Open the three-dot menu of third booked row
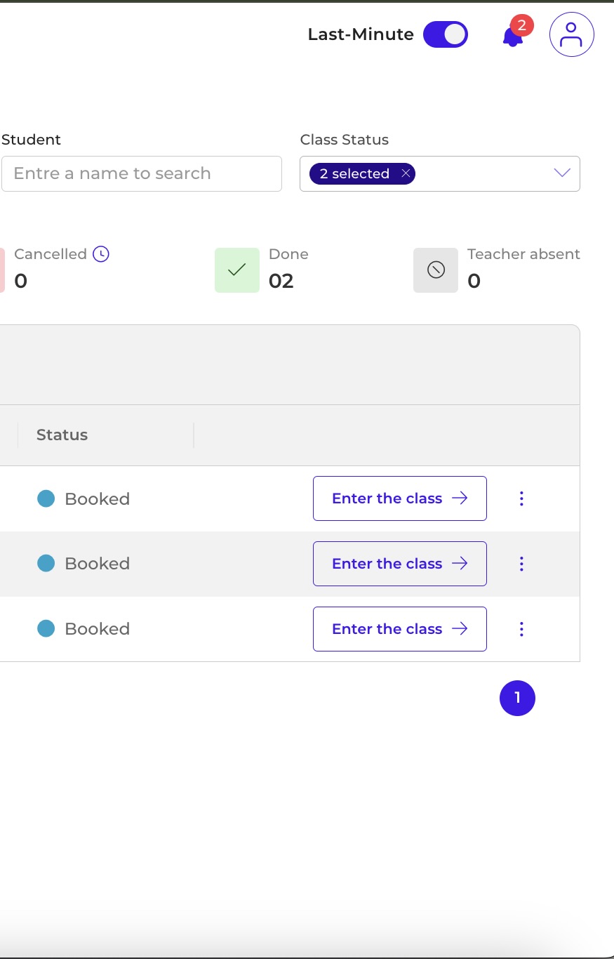This screenshot has height=959, width=614. coord(521,629)
